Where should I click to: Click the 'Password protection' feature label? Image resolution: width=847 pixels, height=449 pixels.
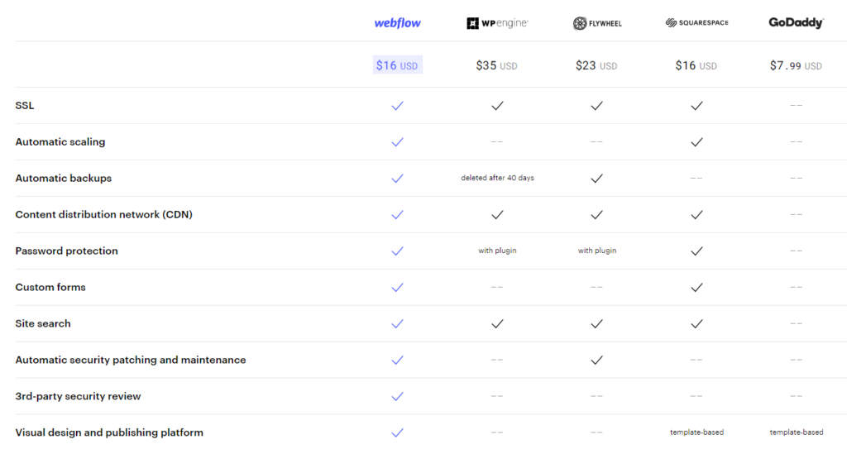tap(67, 251)
